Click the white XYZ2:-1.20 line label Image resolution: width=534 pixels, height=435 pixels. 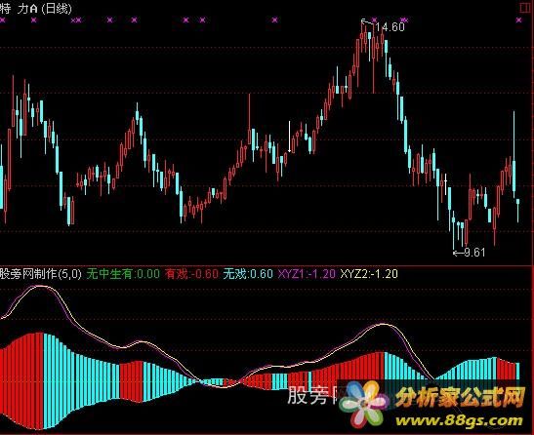(x=369, y=274)
